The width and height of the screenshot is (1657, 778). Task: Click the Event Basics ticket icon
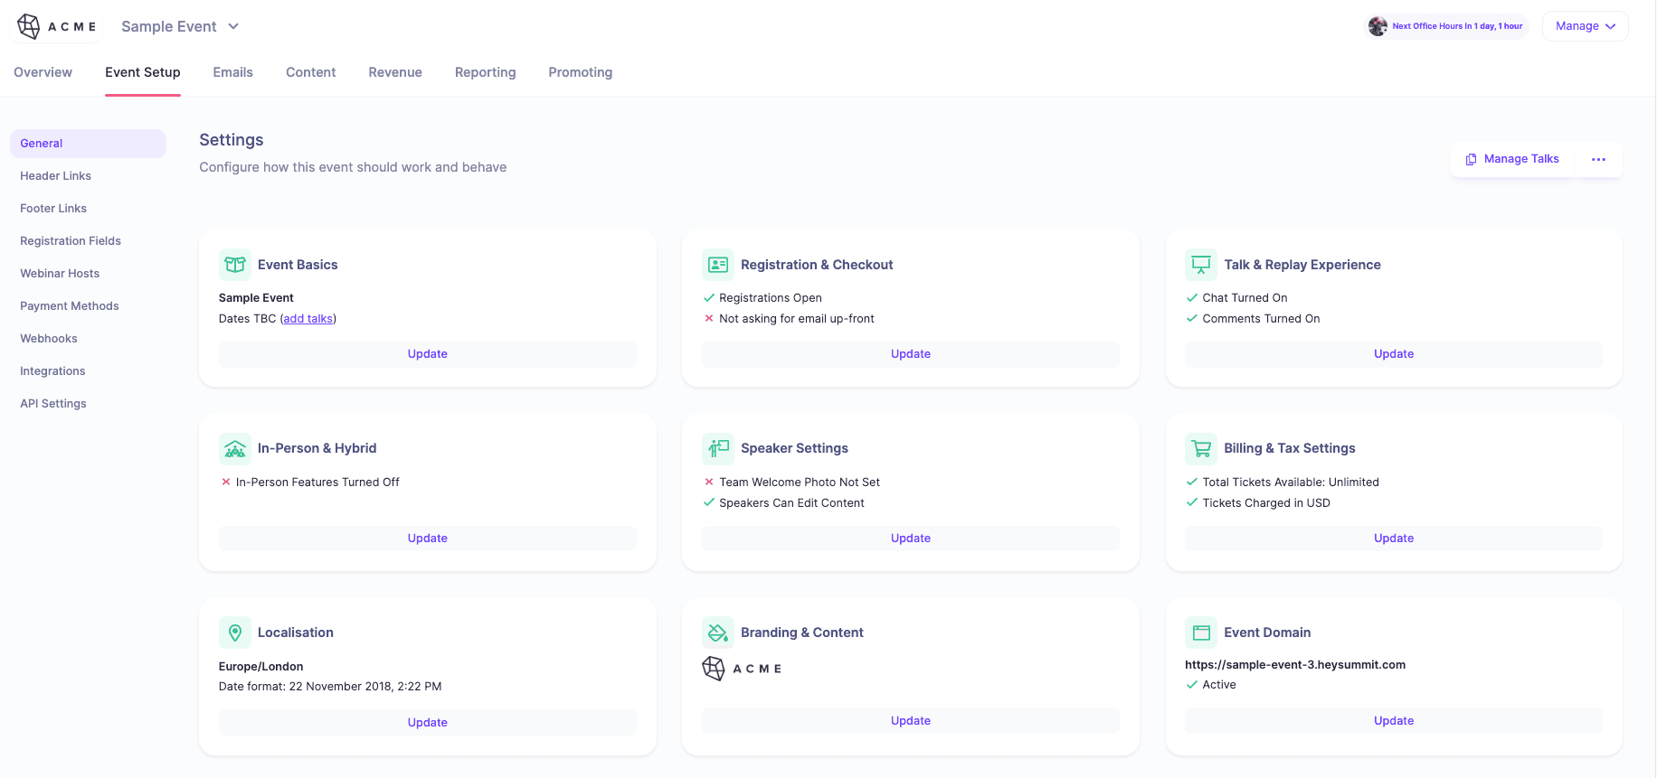click(x=235, y=265)
